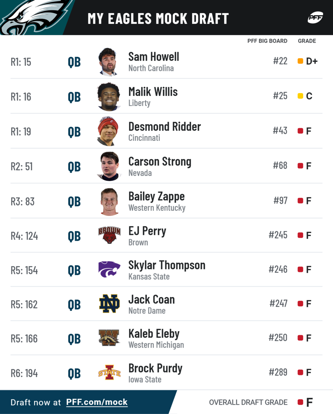Click the My Eagles Mock Draft title

point(158,18)
